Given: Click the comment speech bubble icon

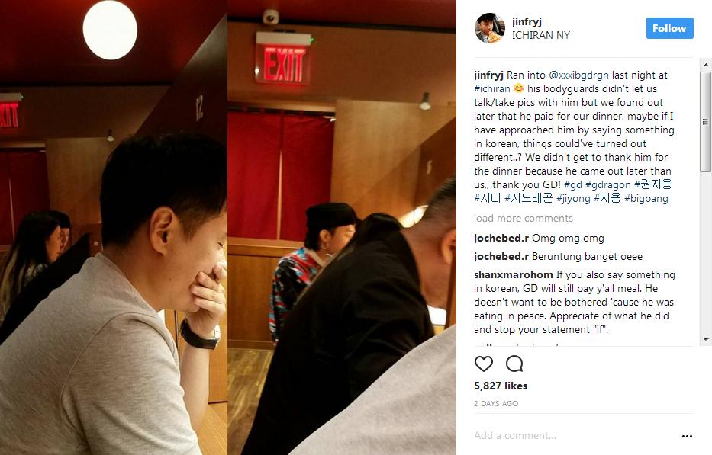Looking at the screenshot, I should 514,364.
